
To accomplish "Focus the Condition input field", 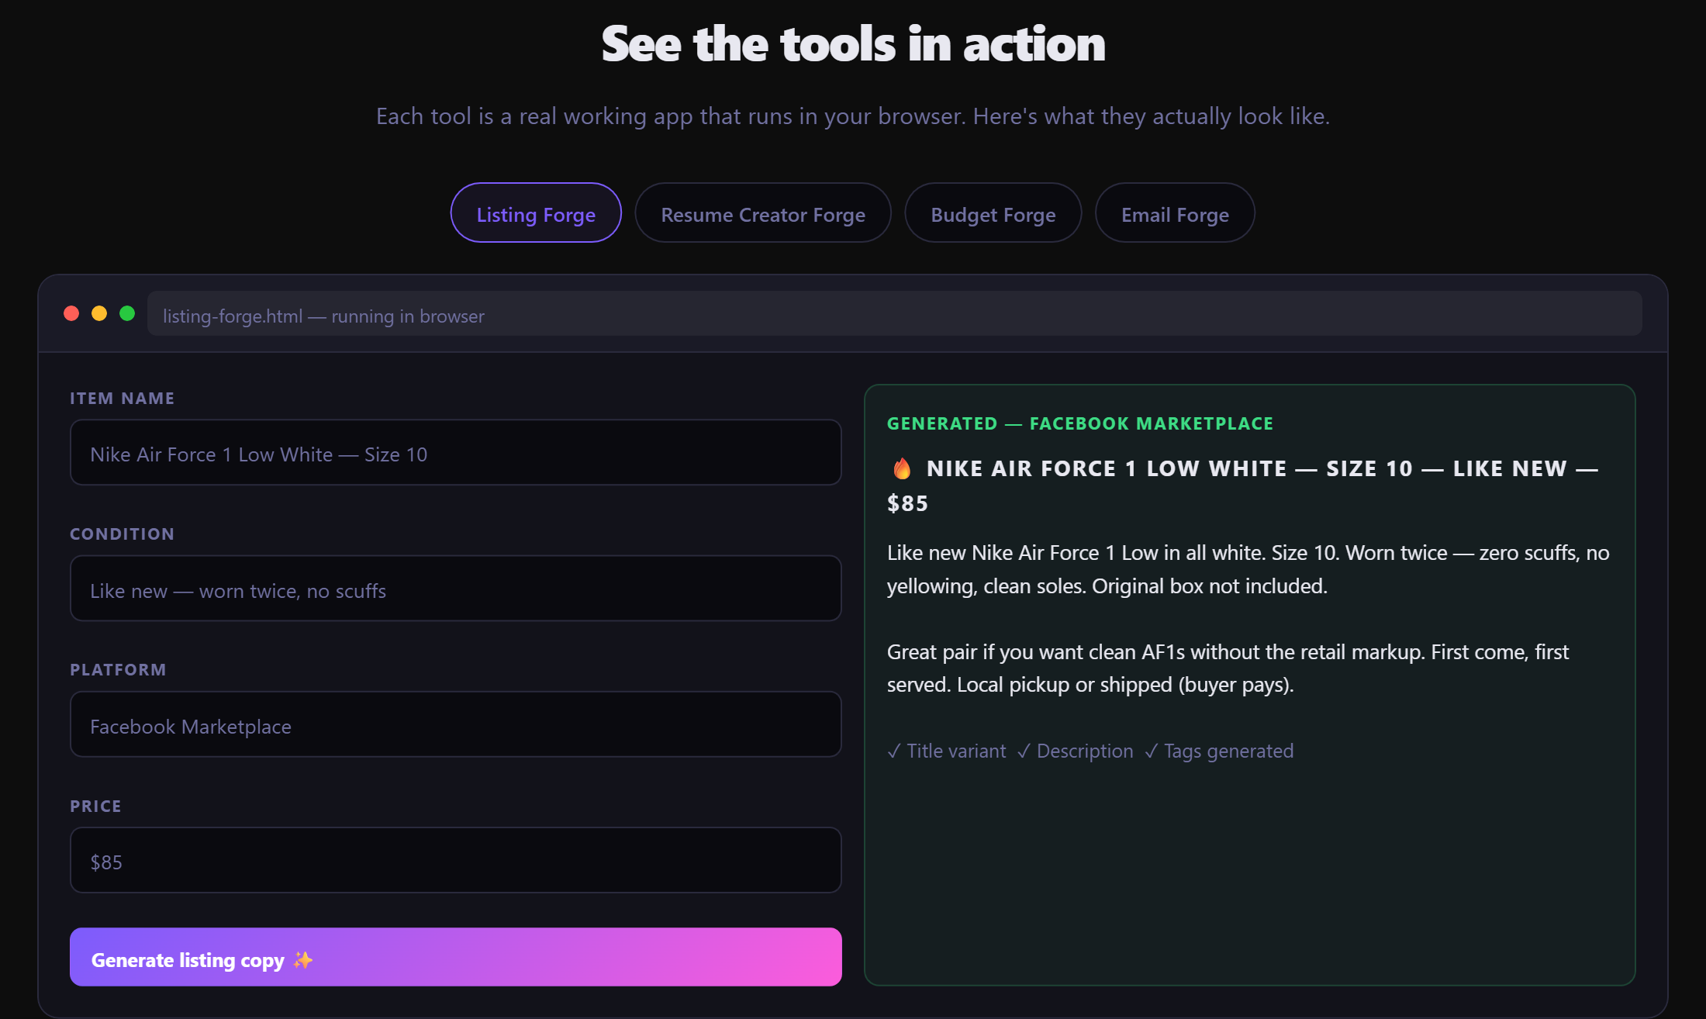I will (455, 589).
